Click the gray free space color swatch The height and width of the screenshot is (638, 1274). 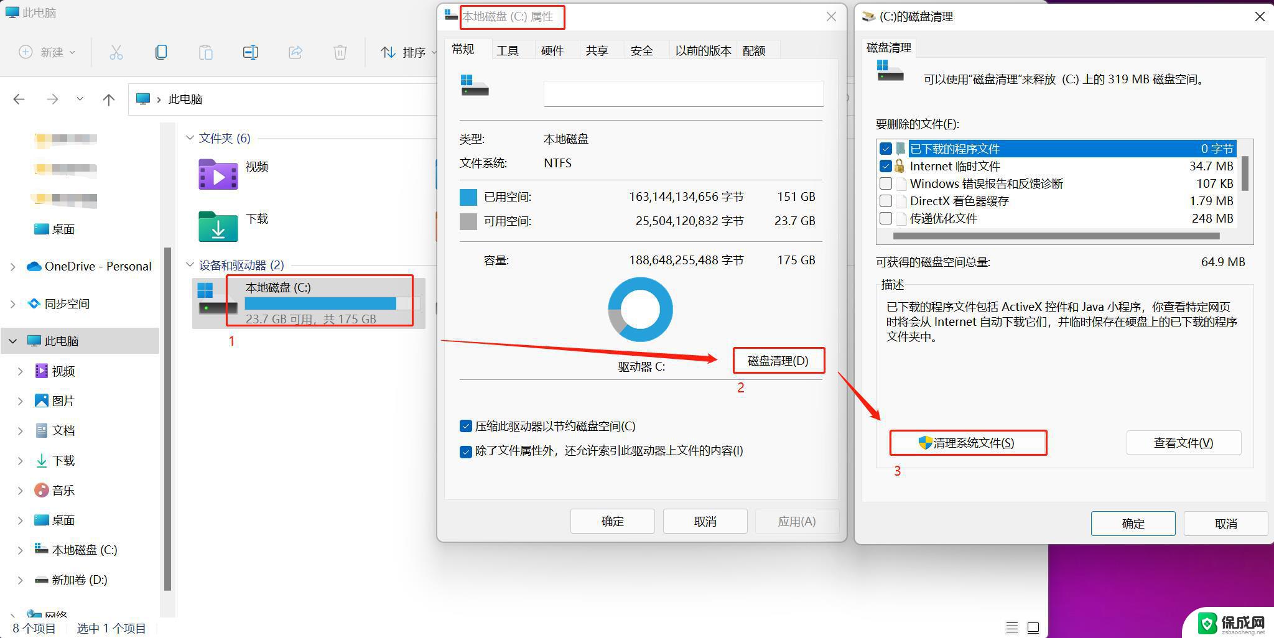coord(468,221)
